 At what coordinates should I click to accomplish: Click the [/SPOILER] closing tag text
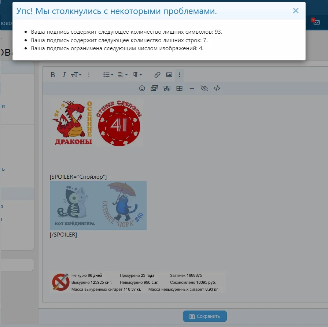[x=63, y=235]
